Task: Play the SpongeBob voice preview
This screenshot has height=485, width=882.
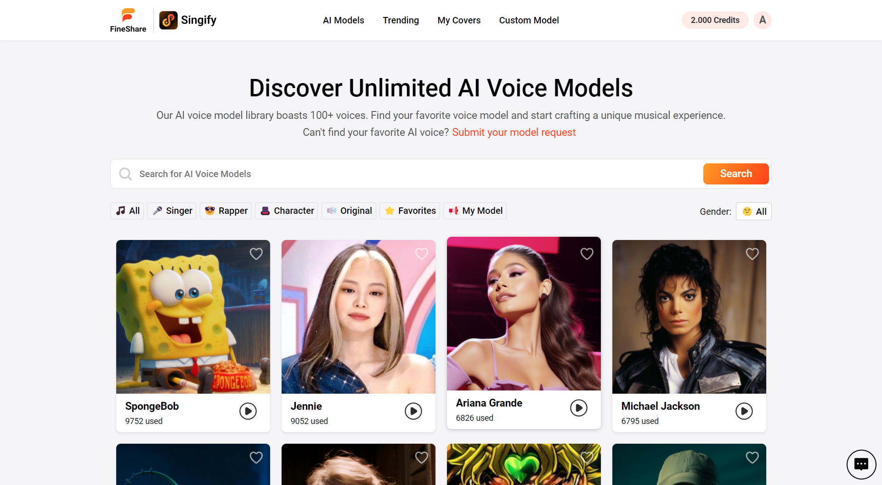Action: point(248,411)
